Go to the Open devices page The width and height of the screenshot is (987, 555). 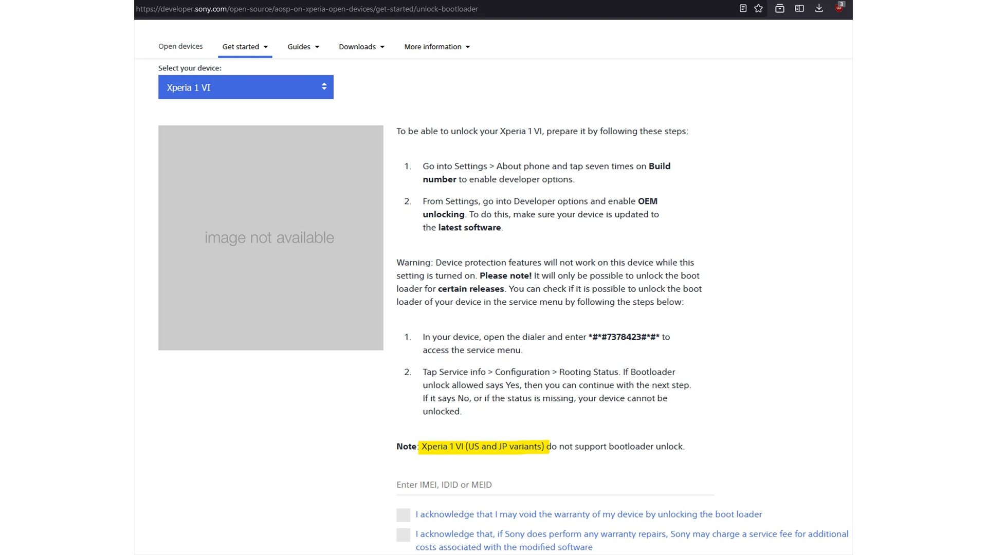coord(180,46)
